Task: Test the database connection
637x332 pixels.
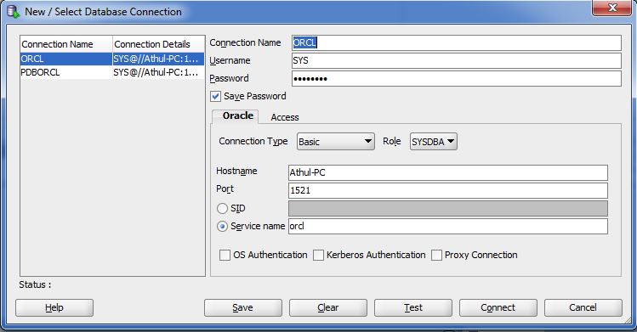Action: point(413,307)
